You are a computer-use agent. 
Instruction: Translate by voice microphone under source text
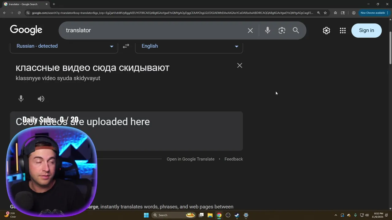pos(21,99)
